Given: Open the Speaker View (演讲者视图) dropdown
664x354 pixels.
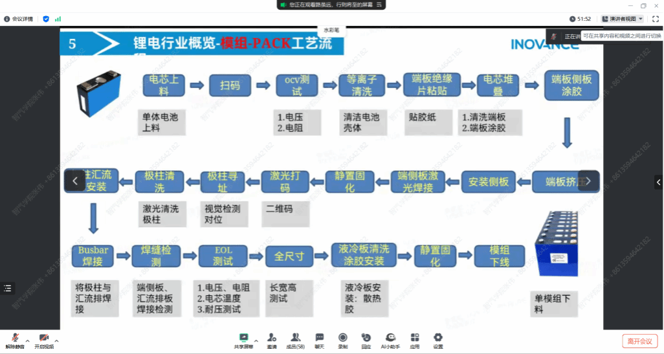Looking at the screenshot, I should coord(622,19).
